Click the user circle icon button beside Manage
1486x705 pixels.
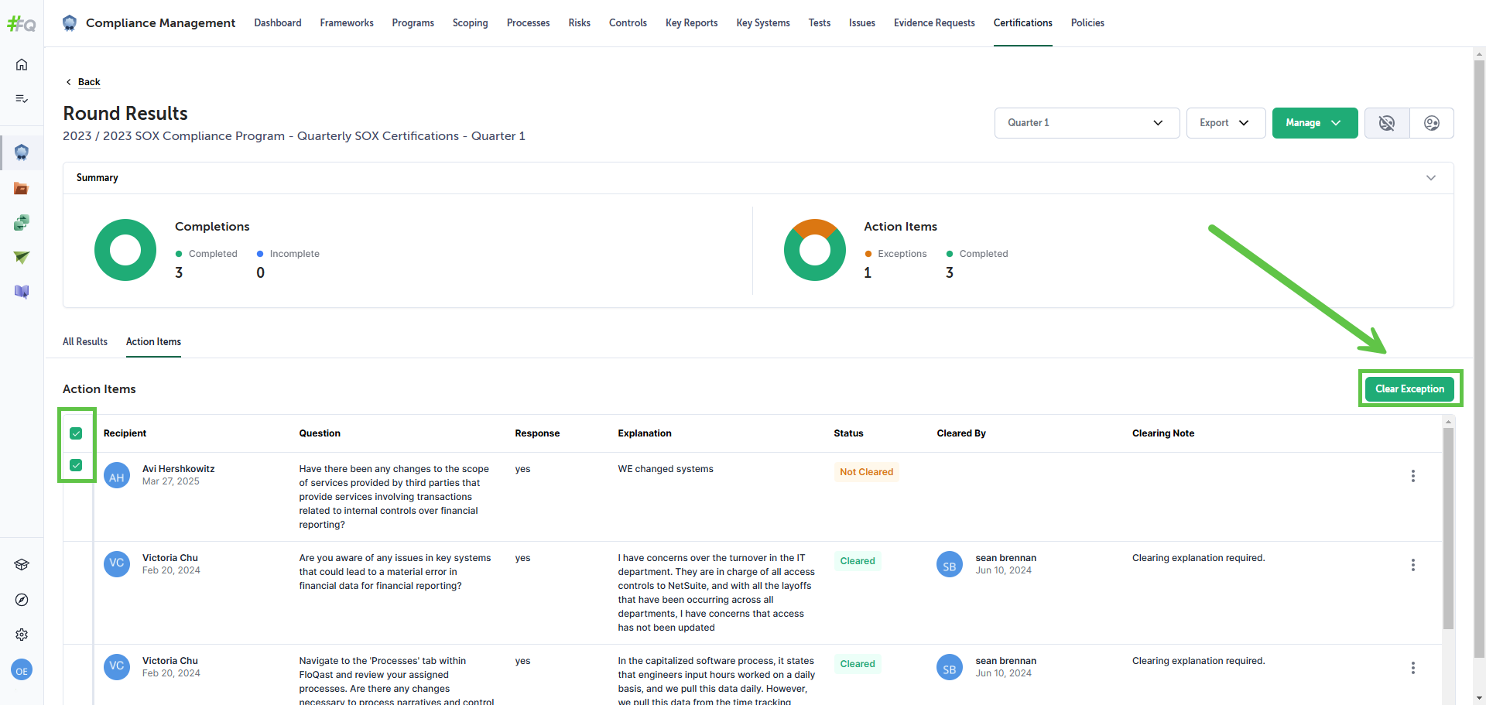(1432, 123)
